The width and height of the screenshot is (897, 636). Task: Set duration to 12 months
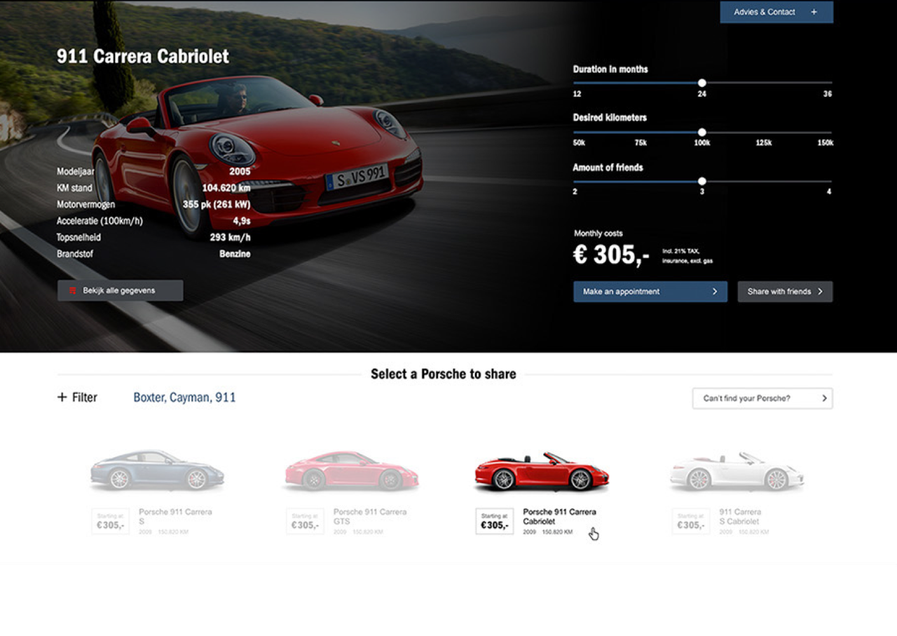pyautogui.click(x=577, y=94)
